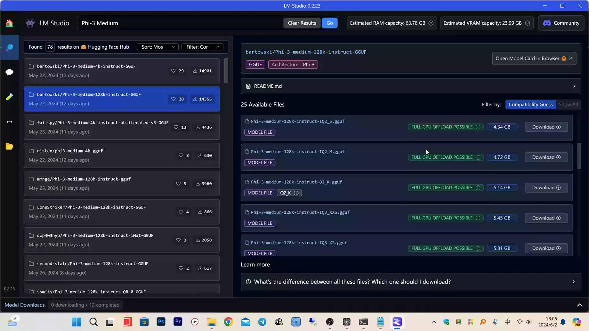The image size is (589, 331).
Task: Download the IQ2_M gguf file
Action: [x=546, y=157]
